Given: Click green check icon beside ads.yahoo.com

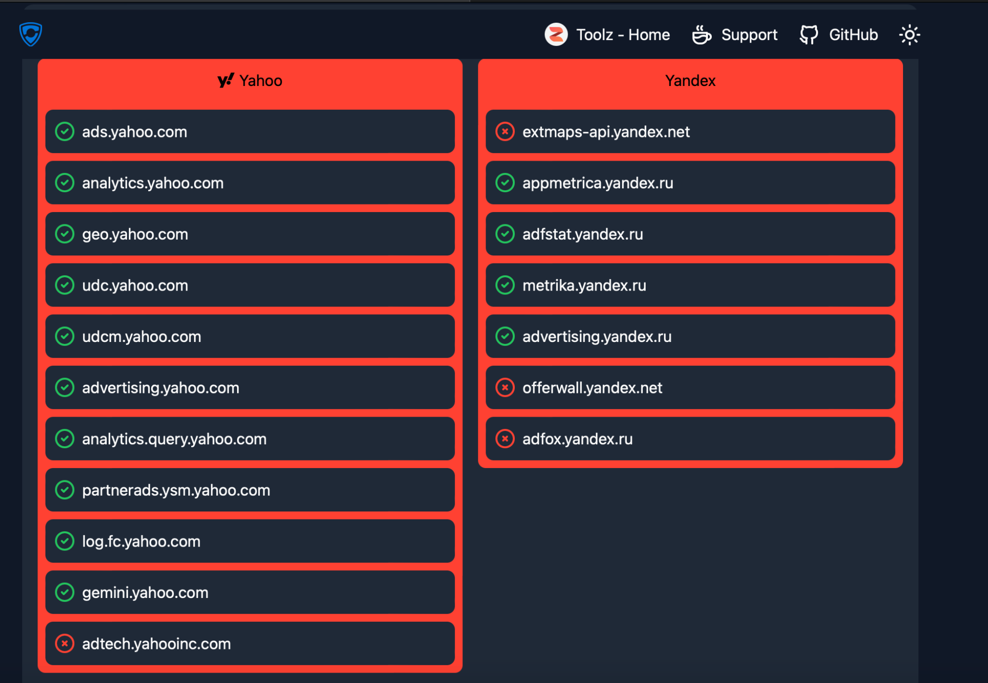Looking at the screenshot, I should (65, 131).
